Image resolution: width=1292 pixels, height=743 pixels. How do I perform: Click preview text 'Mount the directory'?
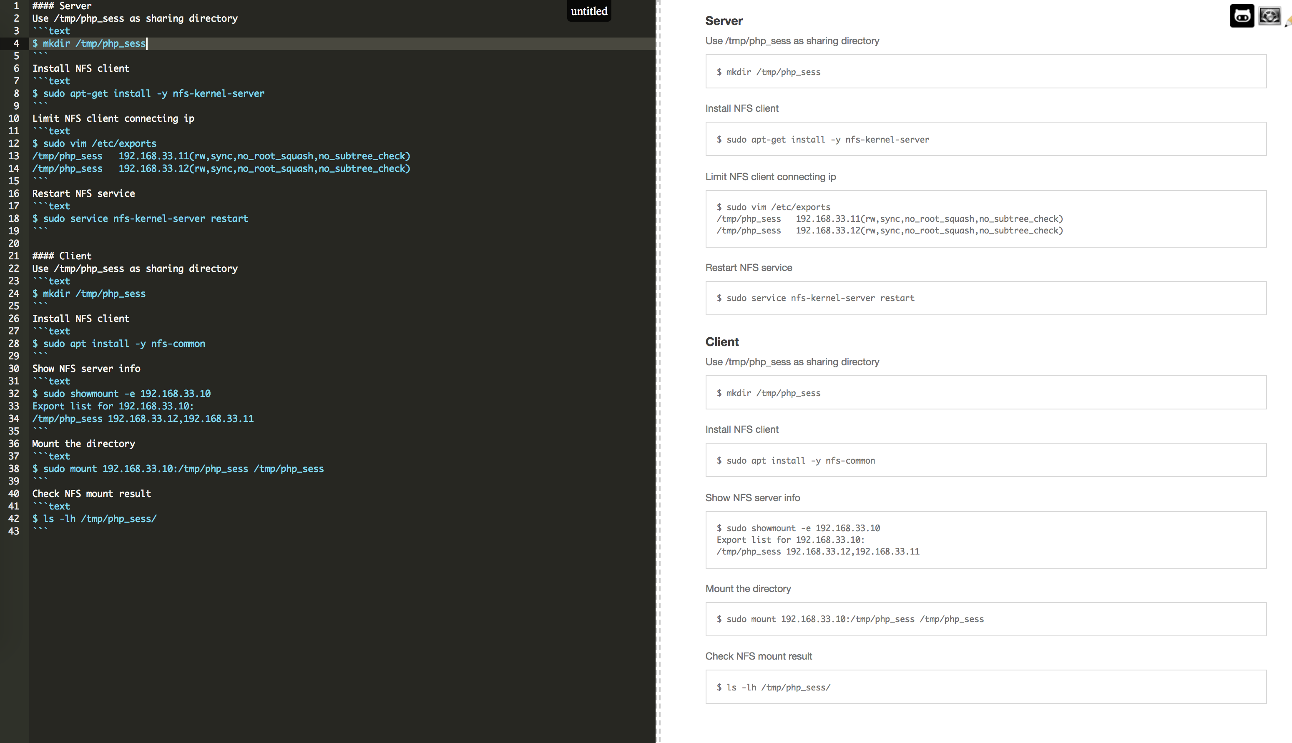[x=747, y=589]
